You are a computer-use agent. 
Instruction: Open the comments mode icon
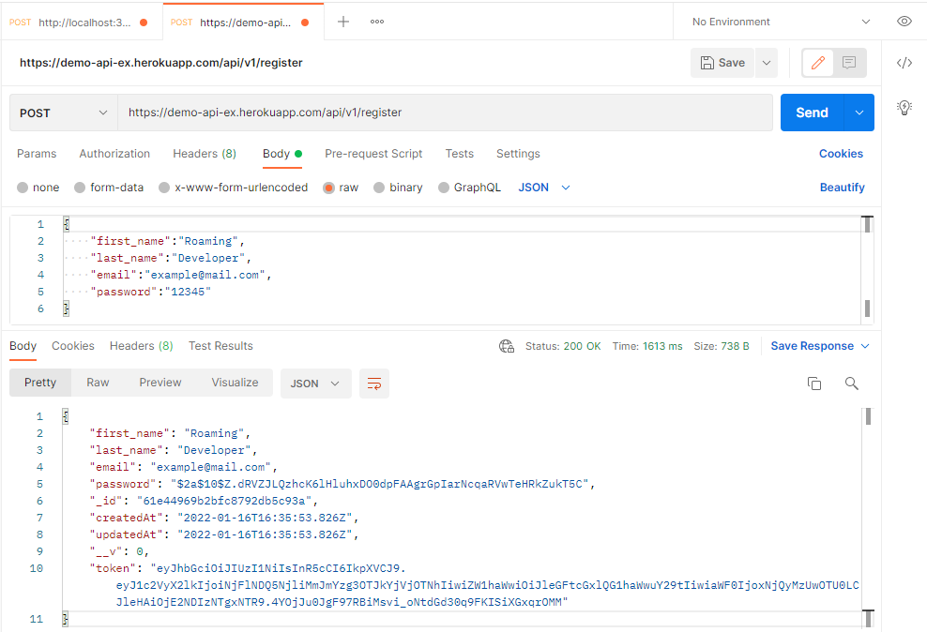click(849, 63)
